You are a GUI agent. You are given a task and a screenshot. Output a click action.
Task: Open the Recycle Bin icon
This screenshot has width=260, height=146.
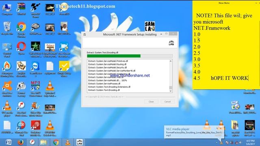coord(7,28)
